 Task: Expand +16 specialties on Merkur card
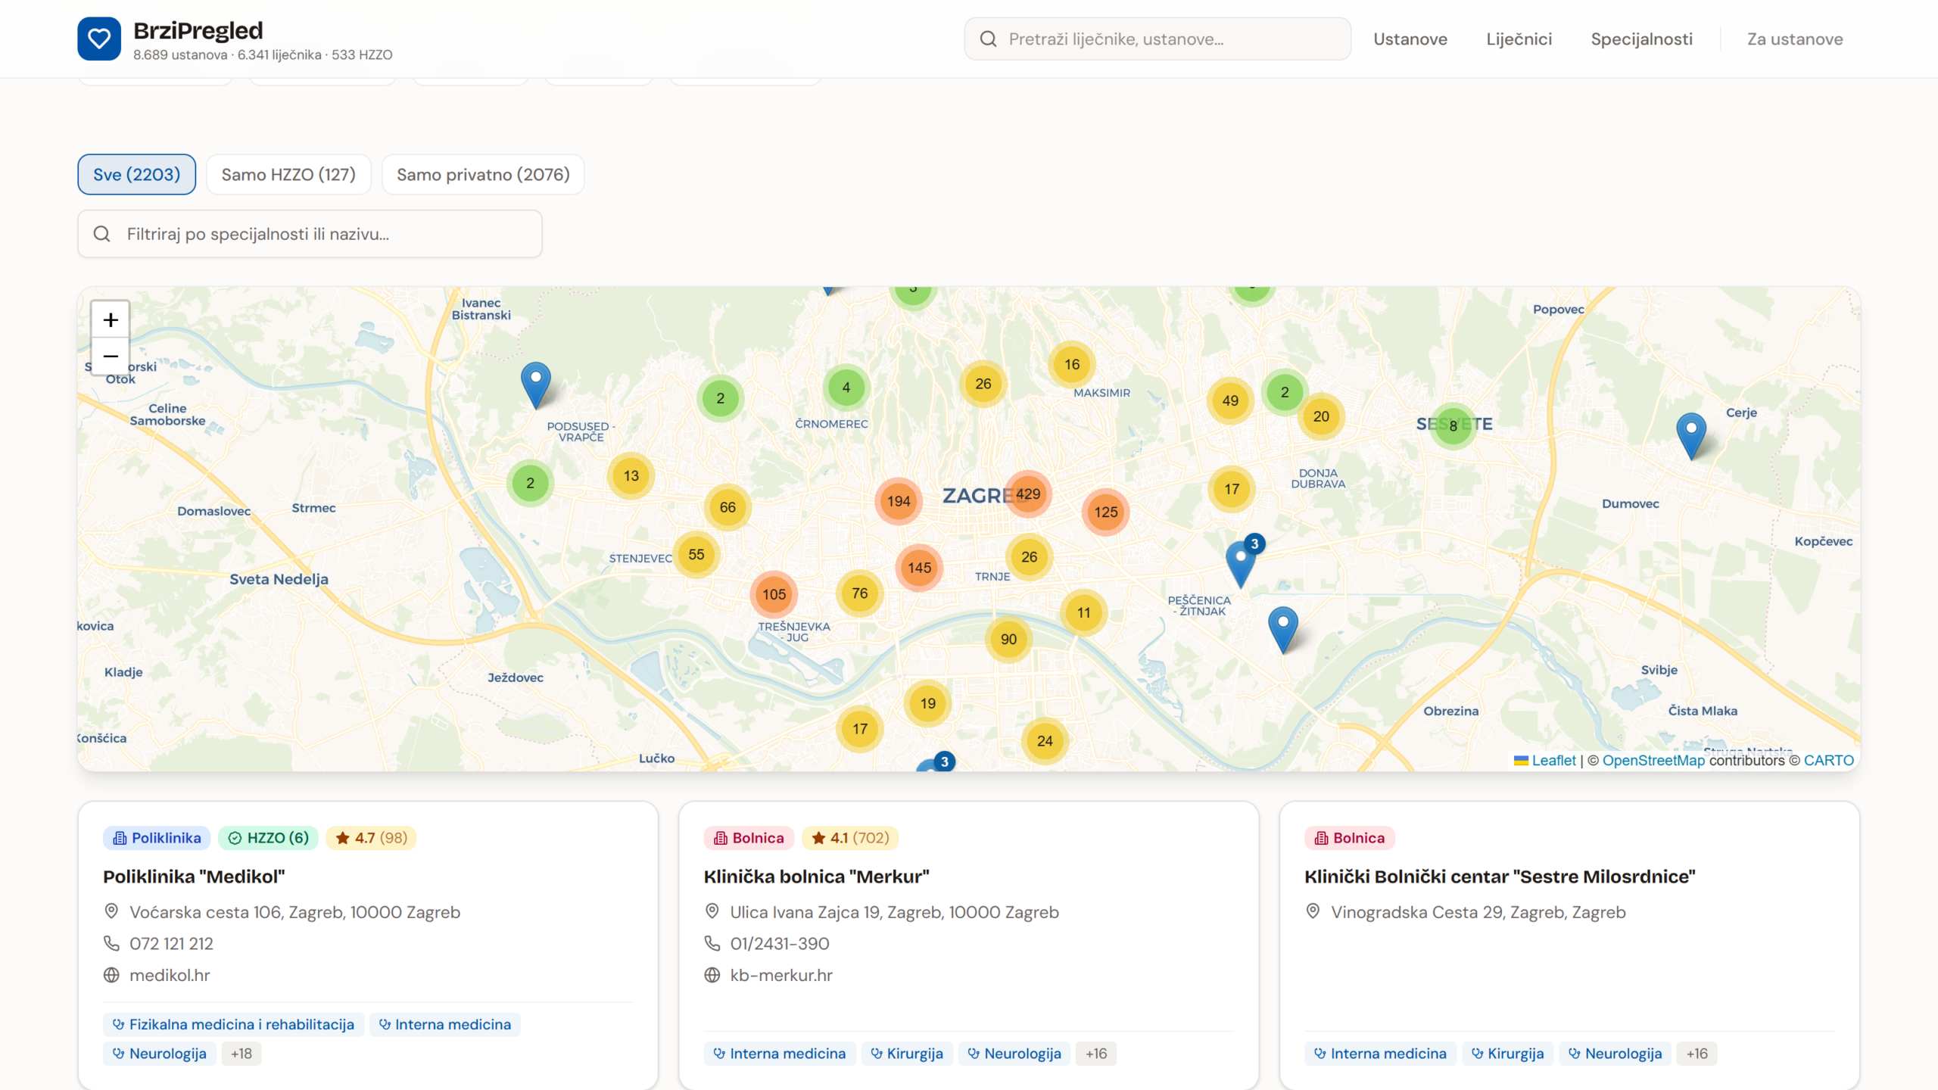(1096, 1054)
